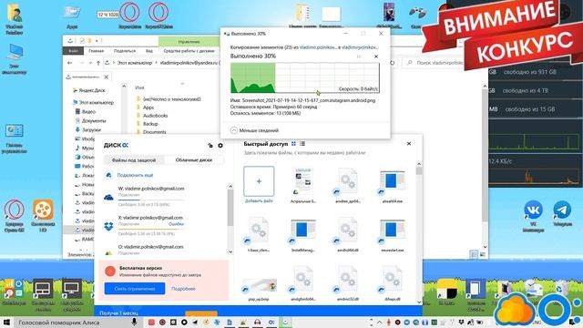Select the Файлы под защитой tab
583x328 pixels.
click(x=134, y=160)
